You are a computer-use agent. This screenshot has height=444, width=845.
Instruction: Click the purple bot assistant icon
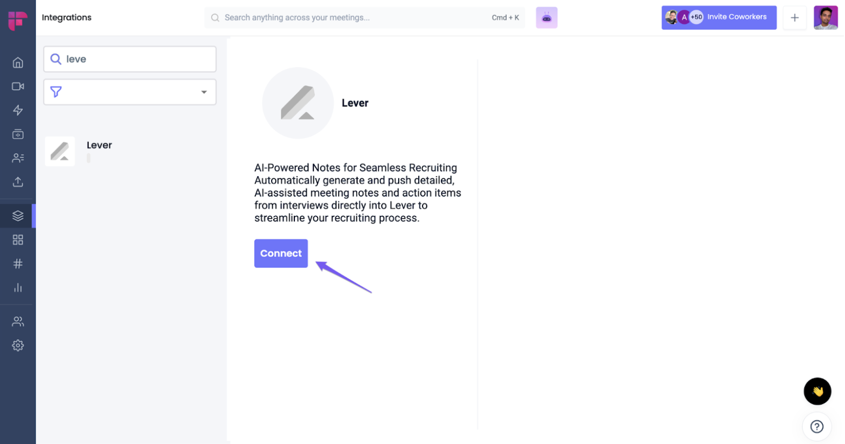[x=546, y=18]
